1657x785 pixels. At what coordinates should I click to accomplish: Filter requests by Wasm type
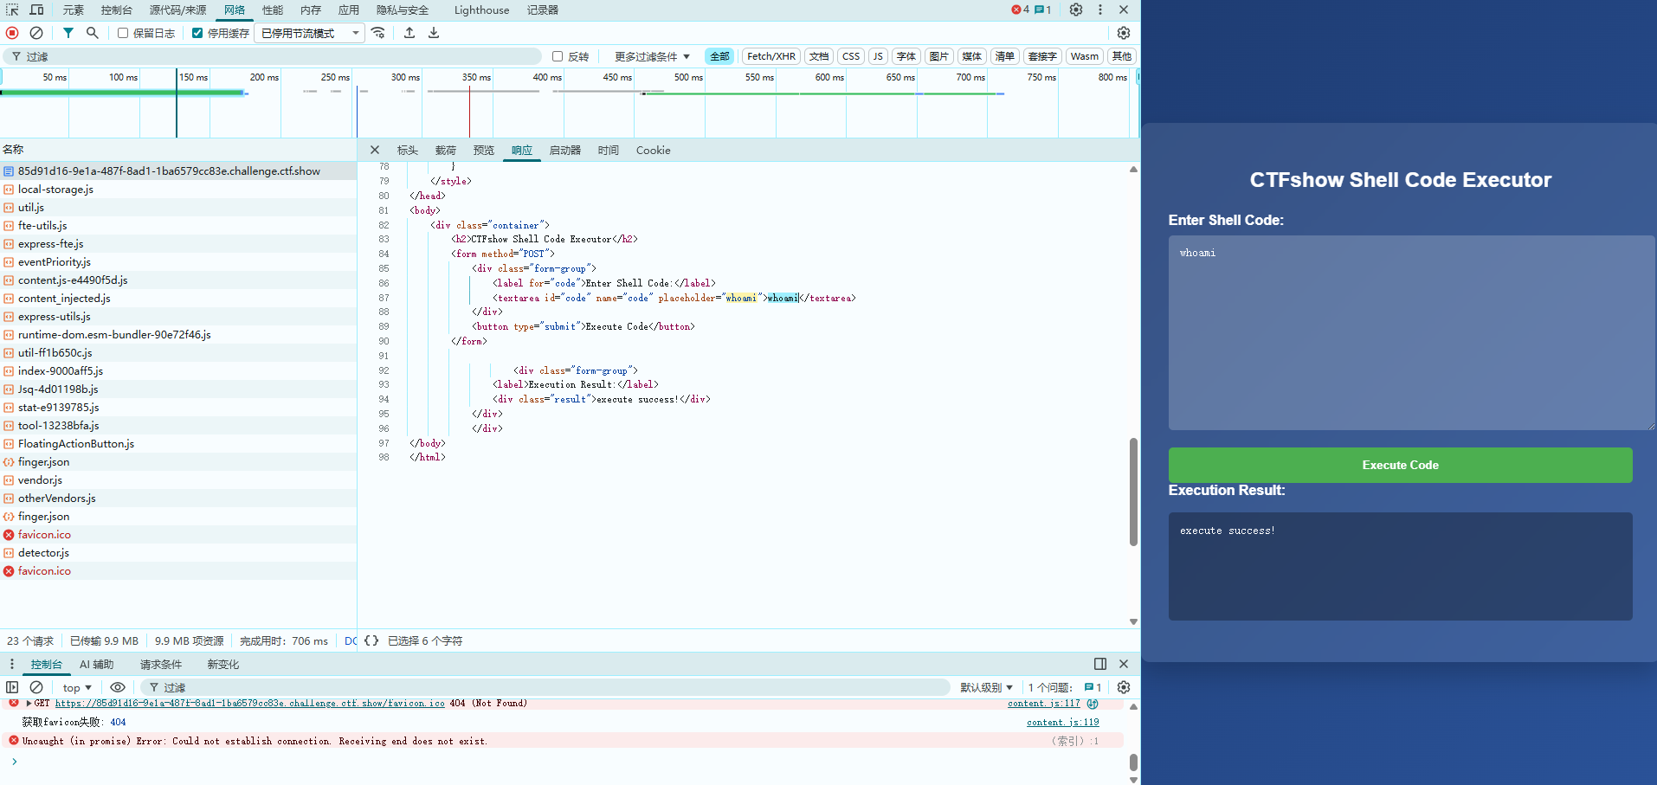click(1084, 56)
